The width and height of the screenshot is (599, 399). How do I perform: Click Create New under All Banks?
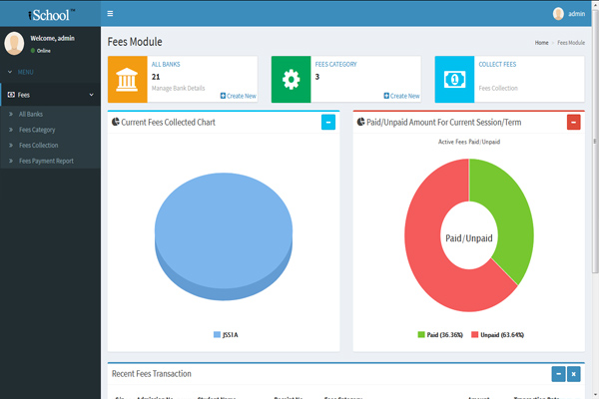pos(238,96)
